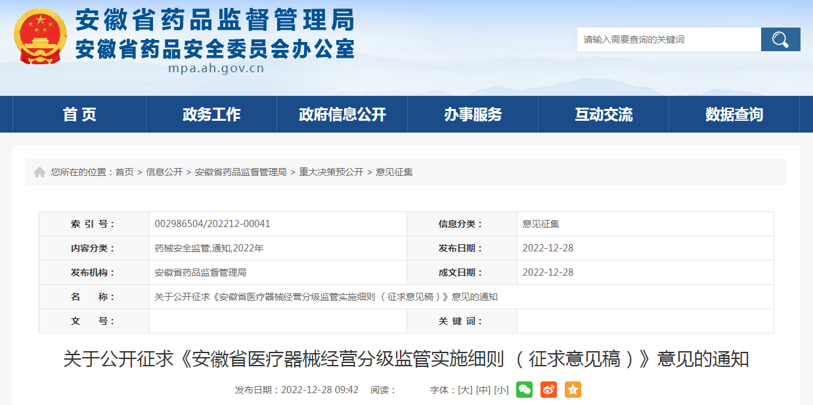Screen dimensions: 813x405
Task: Click the 发布日期 label in the table
Action: (461, 248)
